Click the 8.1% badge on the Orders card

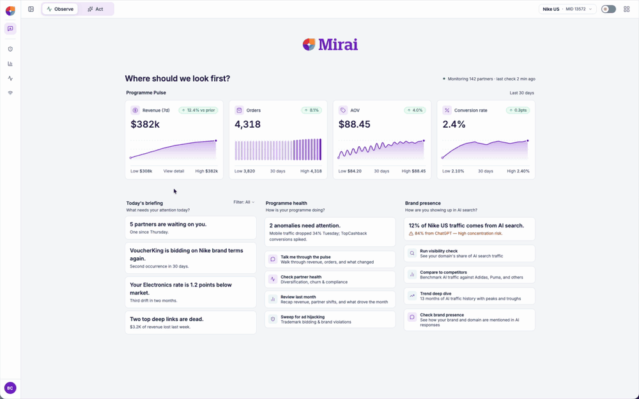(x=311, y=110)
